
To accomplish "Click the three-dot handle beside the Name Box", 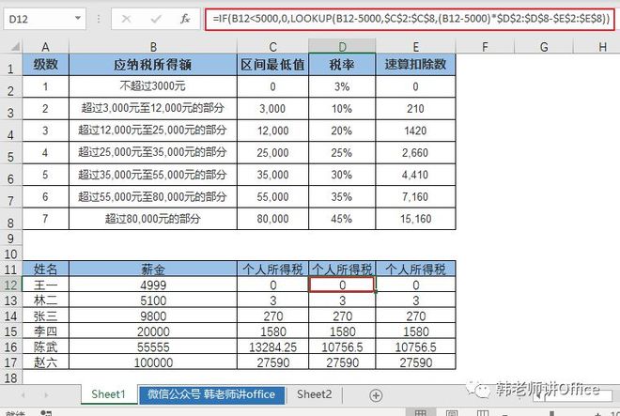I will click(x=101, y=18).
